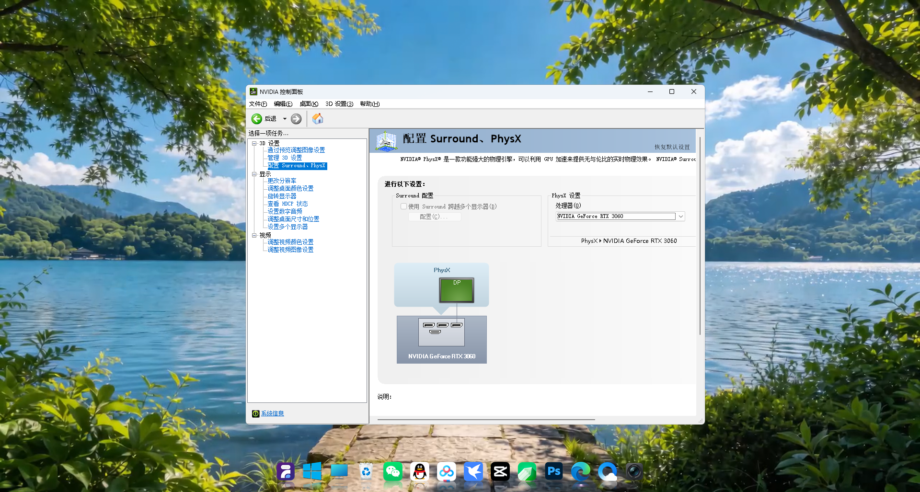Click the vertical scrollbar of settings pane
The width and height of the screenshot is (920, 492).
pyautogui.click(x=700, y=236)
